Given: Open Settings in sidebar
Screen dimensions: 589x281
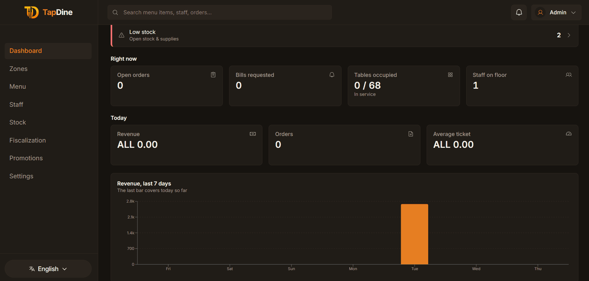Looking at the screenshot, I should pyautogui.click(x=48, y=176).
